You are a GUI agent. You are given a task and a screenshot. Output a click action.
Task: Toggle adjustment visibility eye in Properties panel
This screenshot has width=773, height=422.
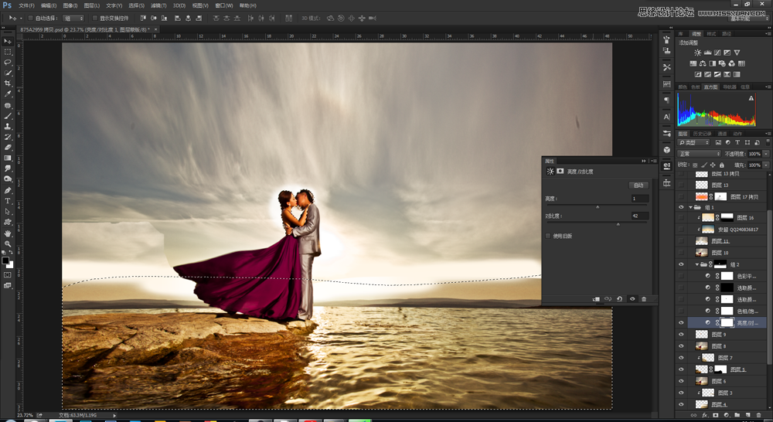(x=632, y=299)
